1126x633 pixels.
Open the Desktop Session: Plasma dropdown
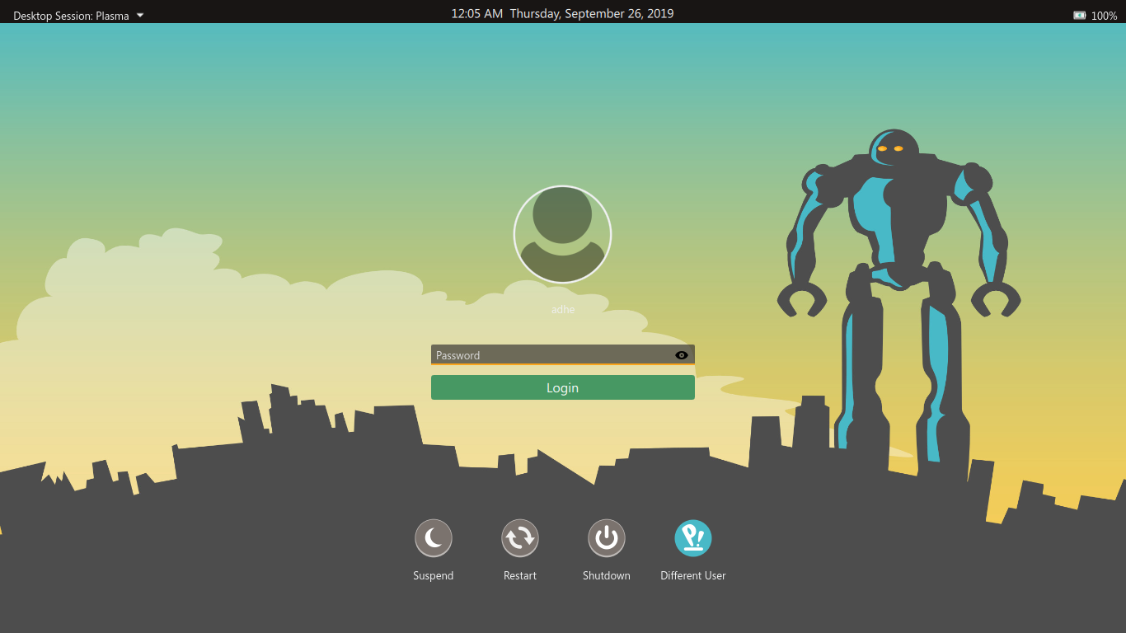coord(78,15)
